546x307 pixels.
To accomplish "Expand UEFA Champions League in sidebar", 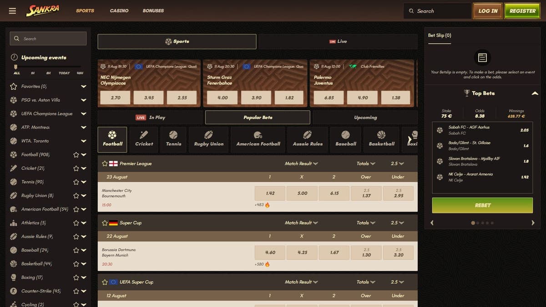I will [84, 114].
